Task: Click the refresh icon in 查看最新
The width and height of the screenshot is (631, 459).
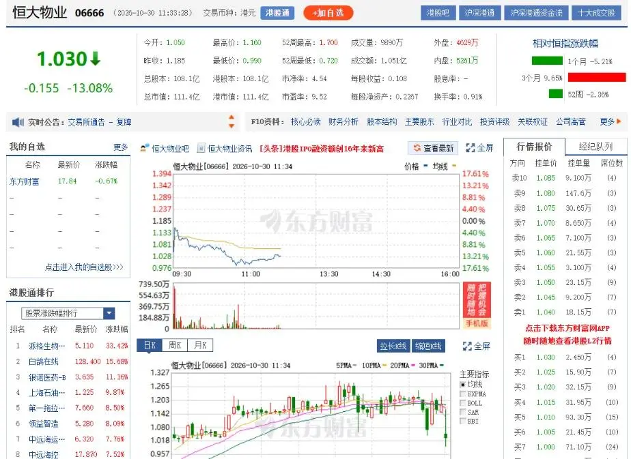Action: (417, 148)
